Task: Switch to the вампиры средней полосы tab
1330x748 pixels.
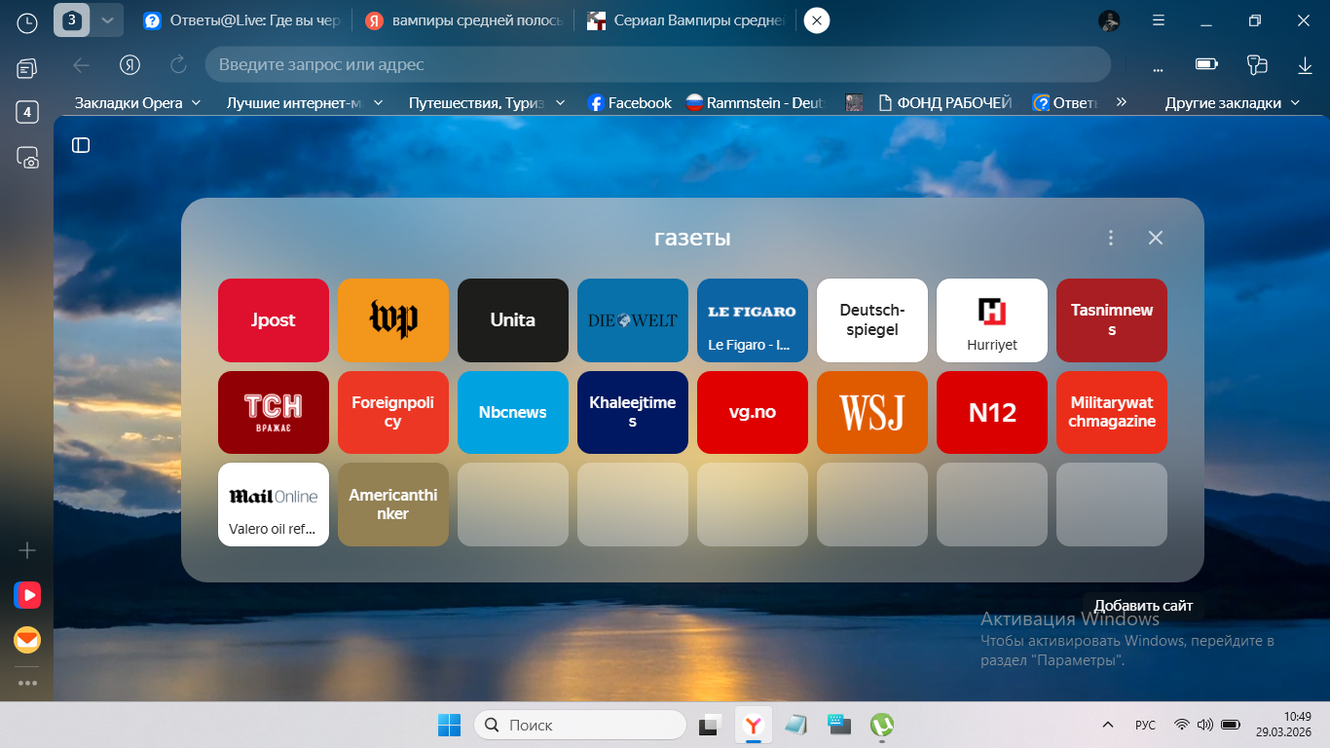Action: (x=463, y=20)
